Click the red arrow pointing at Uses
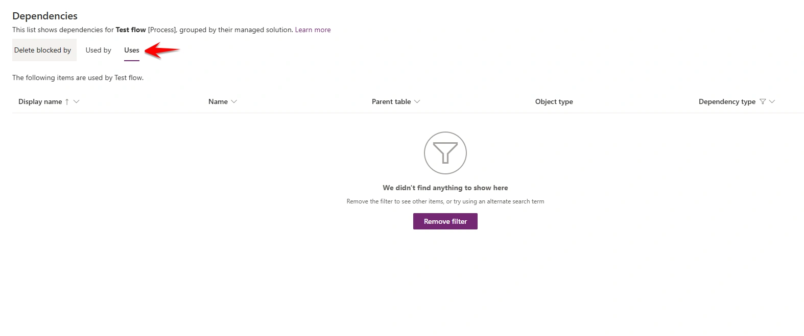804x336 pixels. 162,50
